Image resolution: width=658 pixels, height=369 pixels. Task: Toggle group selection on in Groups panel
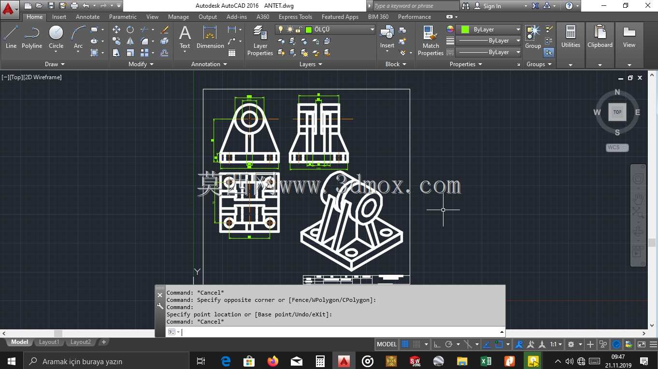[x=549, y=53]
